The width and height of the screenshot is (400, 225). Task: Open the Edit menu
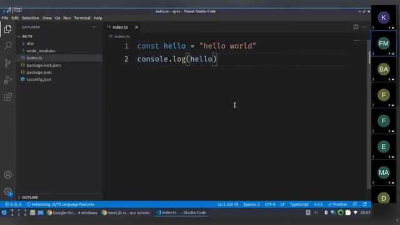[x=15, y=18]
